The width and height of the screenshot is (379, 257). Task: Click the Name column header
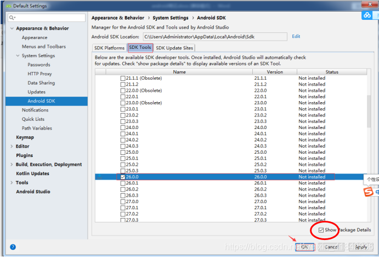coord(179,72)
